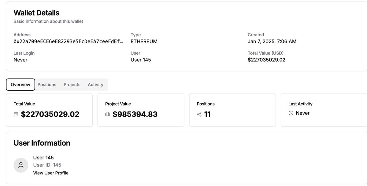This screenshot has width=367, height=186.
Task: Click the Last Activity card label
Action: [300, 104]
